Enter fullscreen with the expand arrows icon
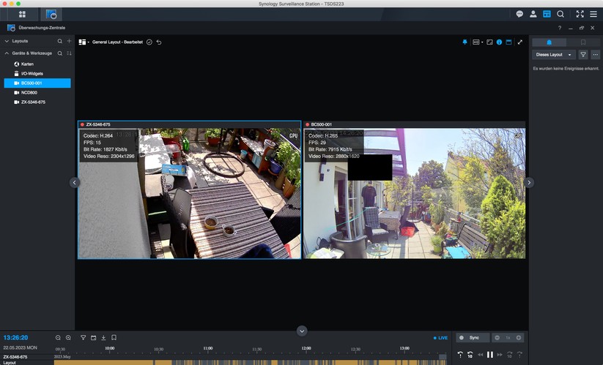 [x=520, y=42]
